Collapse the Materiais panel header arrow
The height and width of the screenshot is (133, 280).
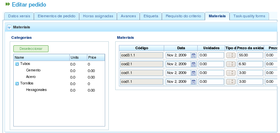click(9, 27)
